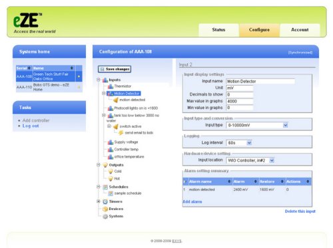Open the Devices box icon
This screenshot has width=333, height=248.
pyautogui.click(x=105, y=209)
